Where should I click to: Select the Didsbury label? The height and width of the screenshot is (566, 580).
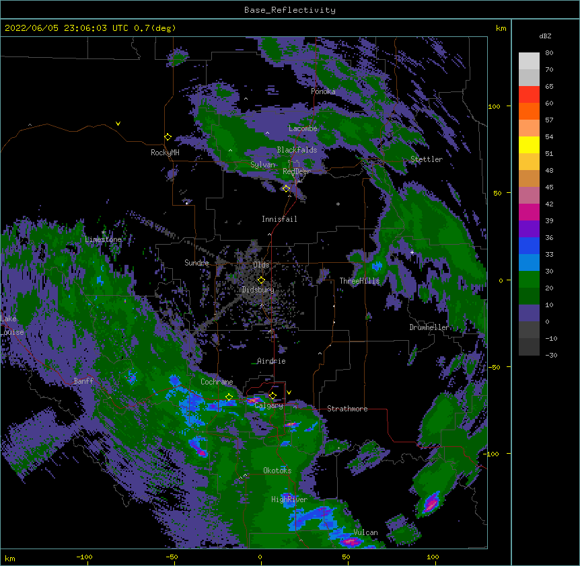pos(258,290)
